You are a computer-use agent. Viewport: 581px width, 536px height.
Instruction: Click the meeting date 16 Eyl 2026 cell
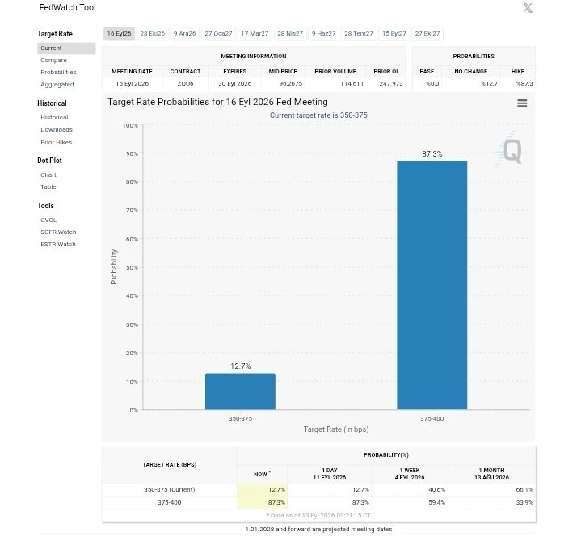point(132,84)
